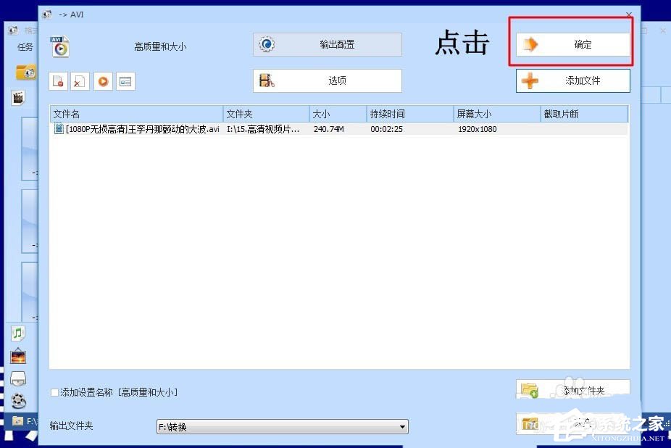The image size is (671, 448).
Task: Open file information via the info card icon
Action: point(125,81)
